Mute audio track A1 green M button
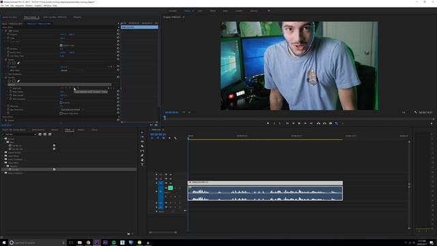The height and width of the screenshot is (246, 437). click(171, 188)
